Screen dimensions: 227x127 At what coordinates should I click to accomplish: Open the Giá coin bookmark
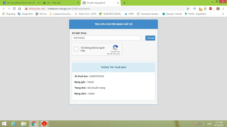coord(41,14)
